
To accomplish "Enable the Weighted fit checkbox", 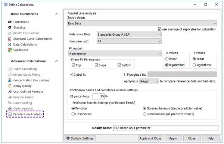I will coord(126,75).
